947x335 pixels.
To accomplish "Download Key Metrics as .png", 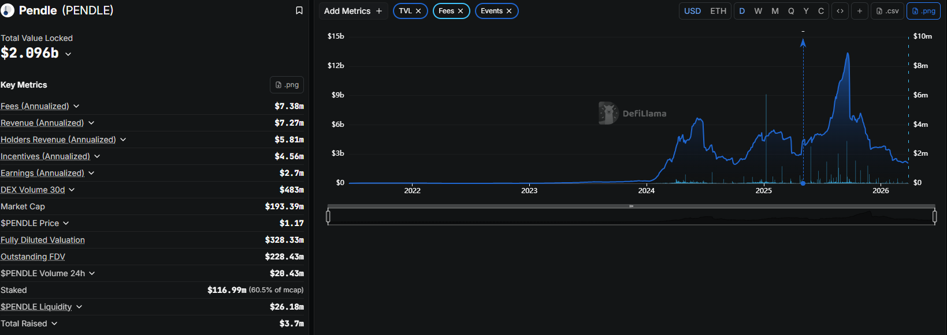I will coord(287,85).
